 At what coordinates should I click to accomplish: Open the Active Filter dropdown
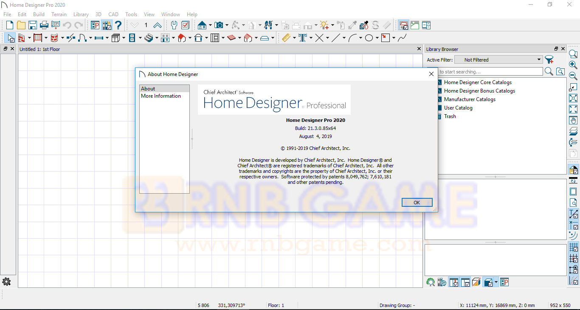(498, 60)
